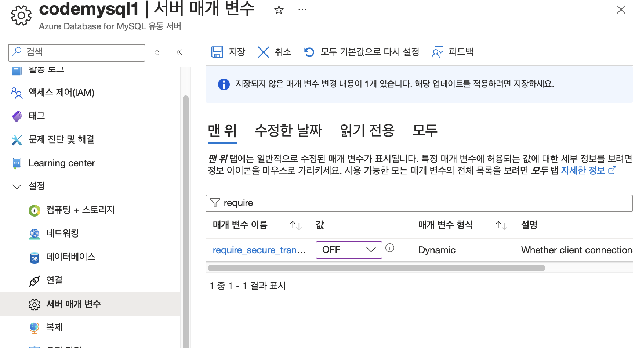Viewport: 635px width, 348px height.
Task: Select the 맨 위 tab
Action: [x=222, y=130]
